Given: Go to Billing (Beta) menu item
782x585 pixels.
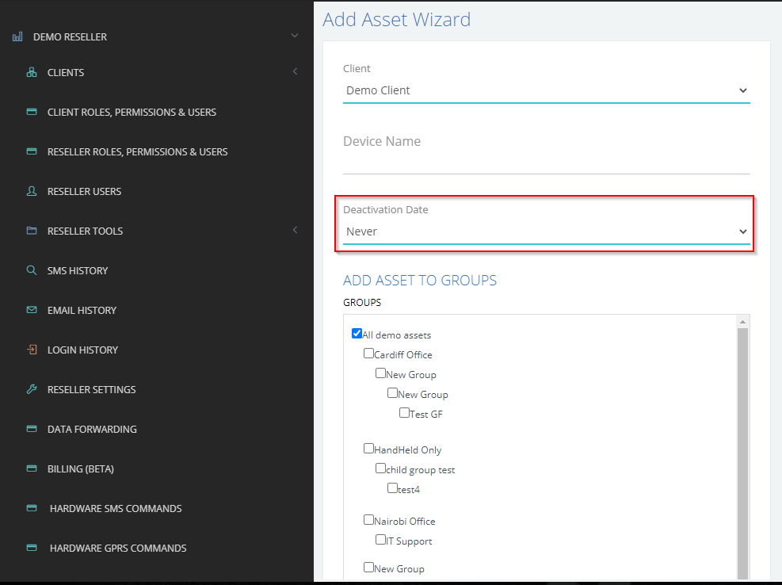Looking at the screenshot, I should (x=80, y=468).
